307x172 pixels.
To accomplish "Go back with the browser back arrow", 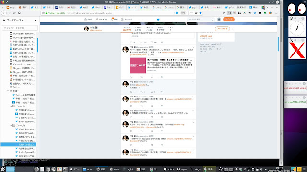I will tap(4, 13).
